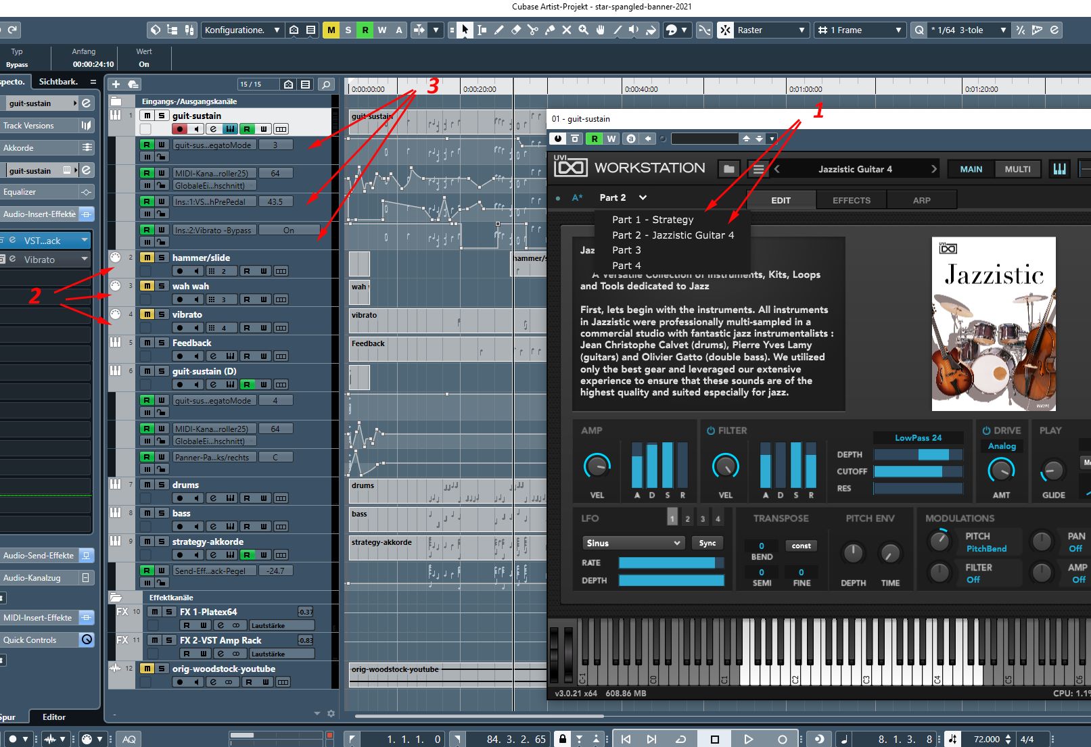This screenshot has height=747, width=1091.
Task: Select the Erase tool in toolbar
Action: 515,30
